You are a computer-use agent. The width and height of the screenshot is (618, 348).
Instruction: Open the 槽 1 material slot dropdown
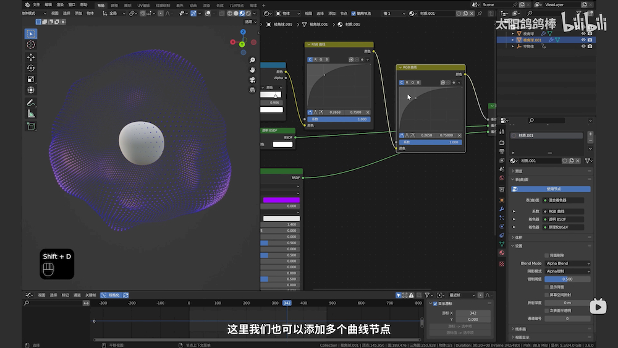393,14
